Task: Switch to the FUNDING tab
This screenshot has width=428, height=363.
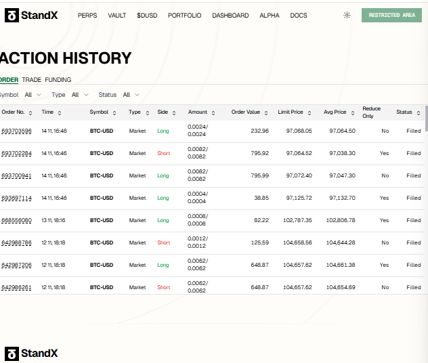Action: pos(58,80)
